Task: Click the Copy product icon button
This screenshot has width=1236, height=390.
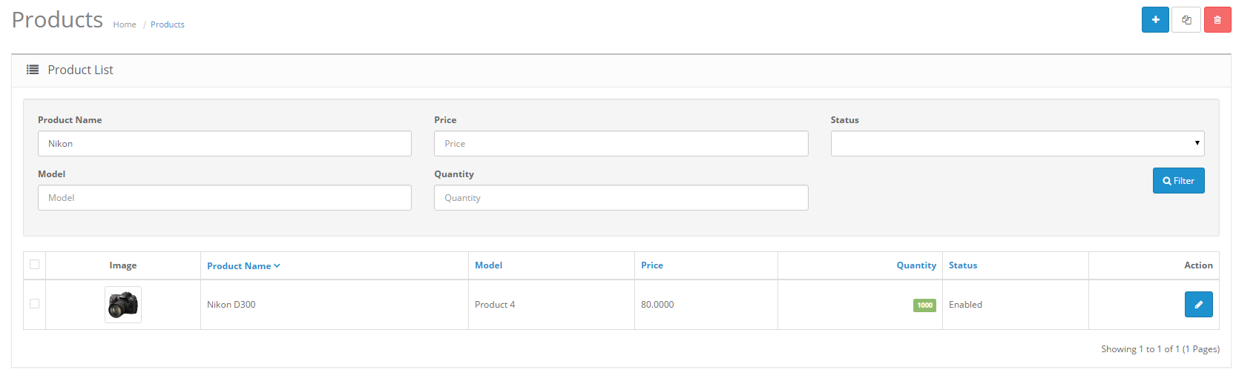Action: point(1186,20)
